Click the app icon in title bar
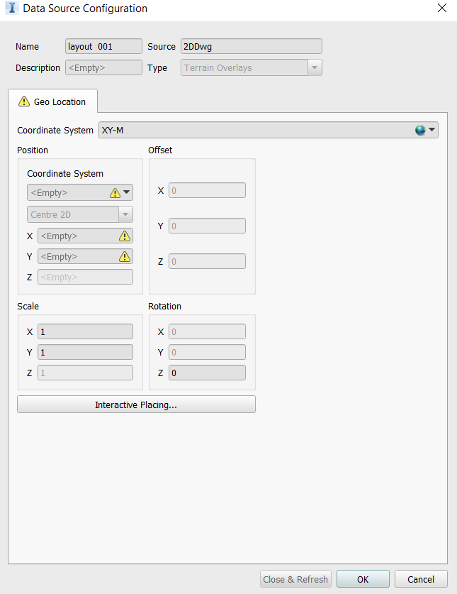The image size is (457, 594). (12, 8)
